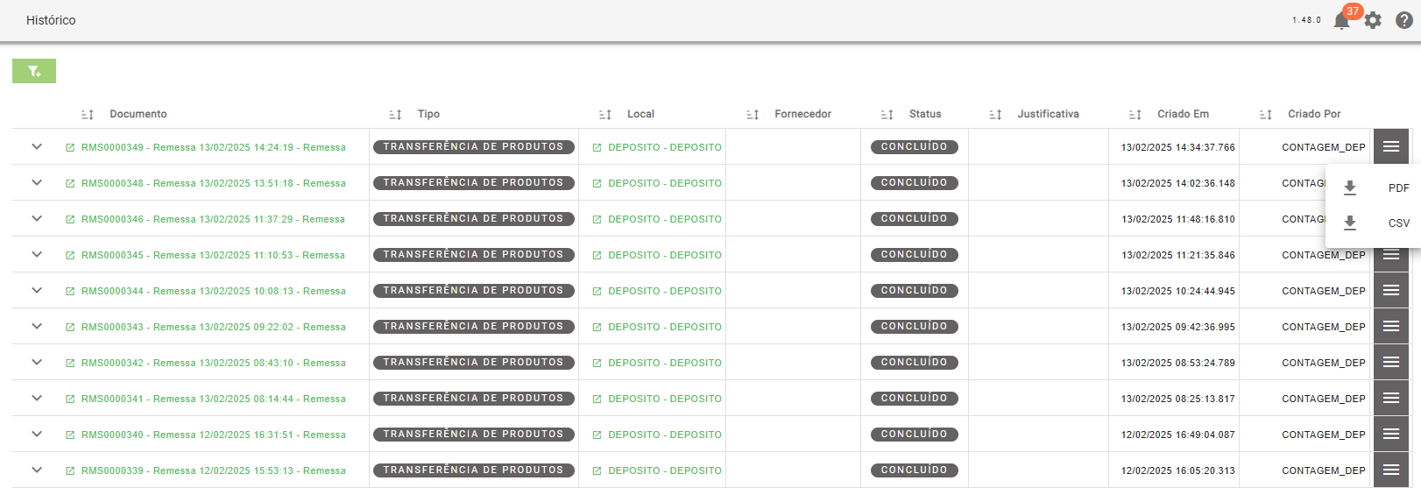Expand row RMS0000341 details

(x=37, y=398)
